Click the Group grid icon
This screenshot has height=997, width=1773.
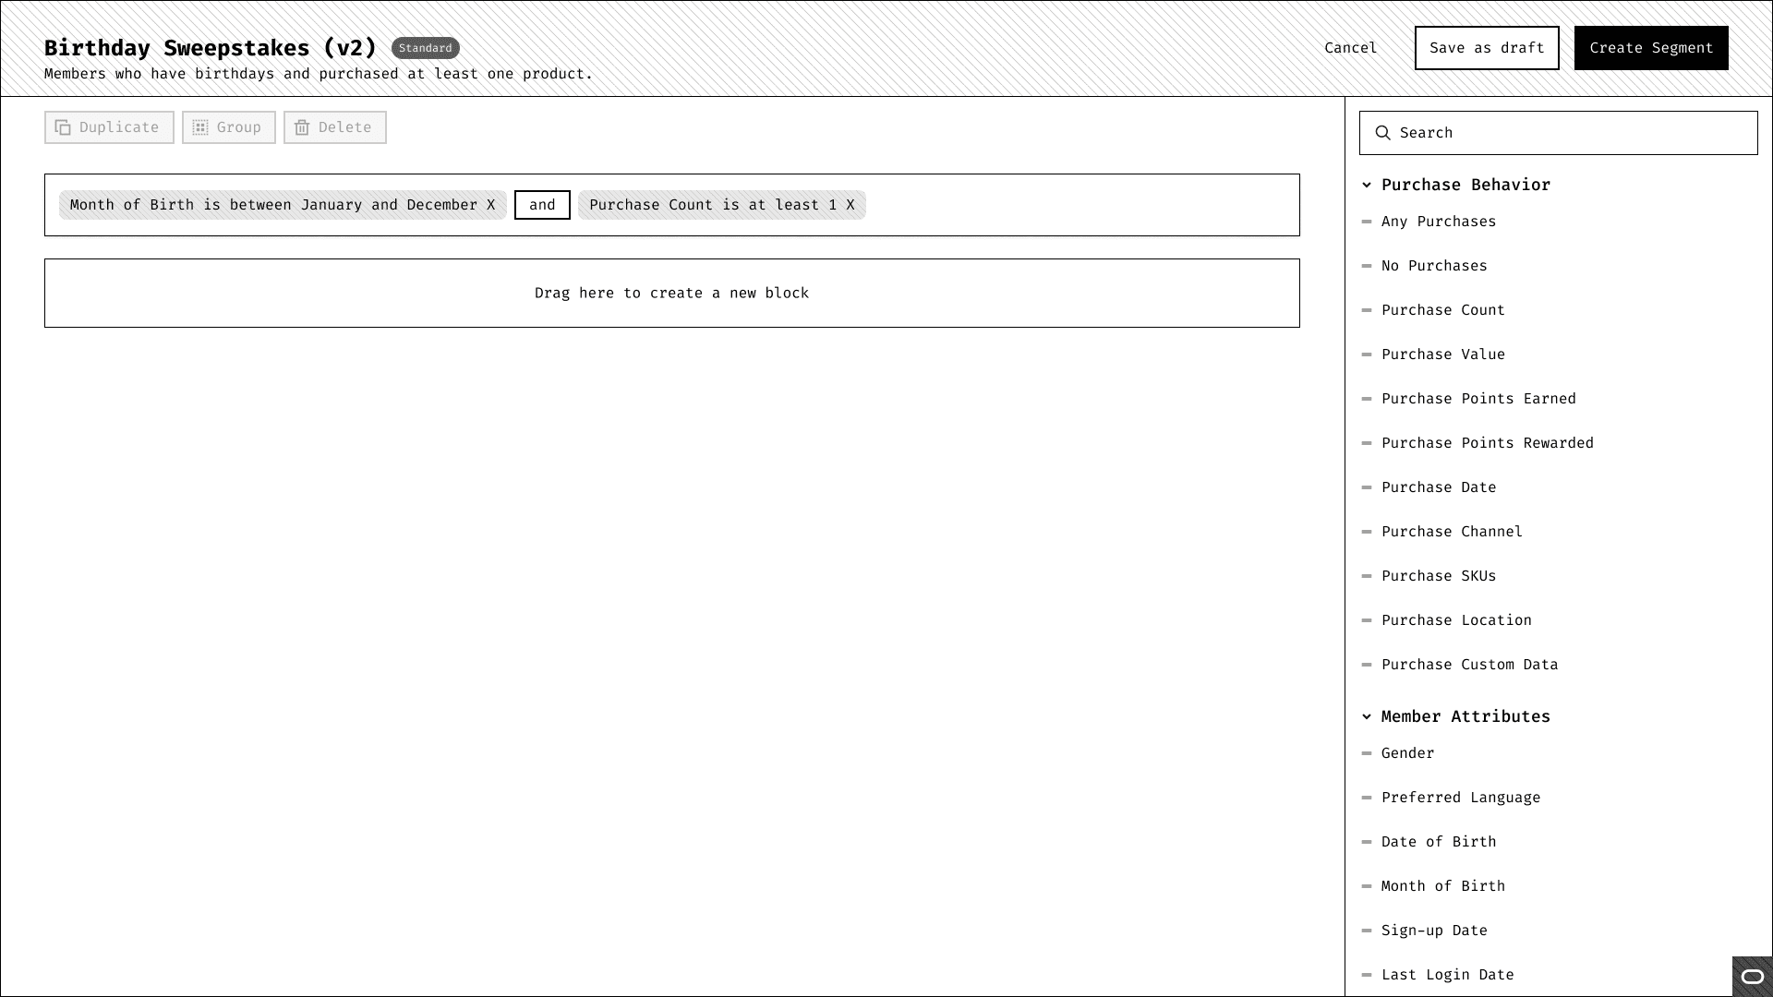coord(200,127)
